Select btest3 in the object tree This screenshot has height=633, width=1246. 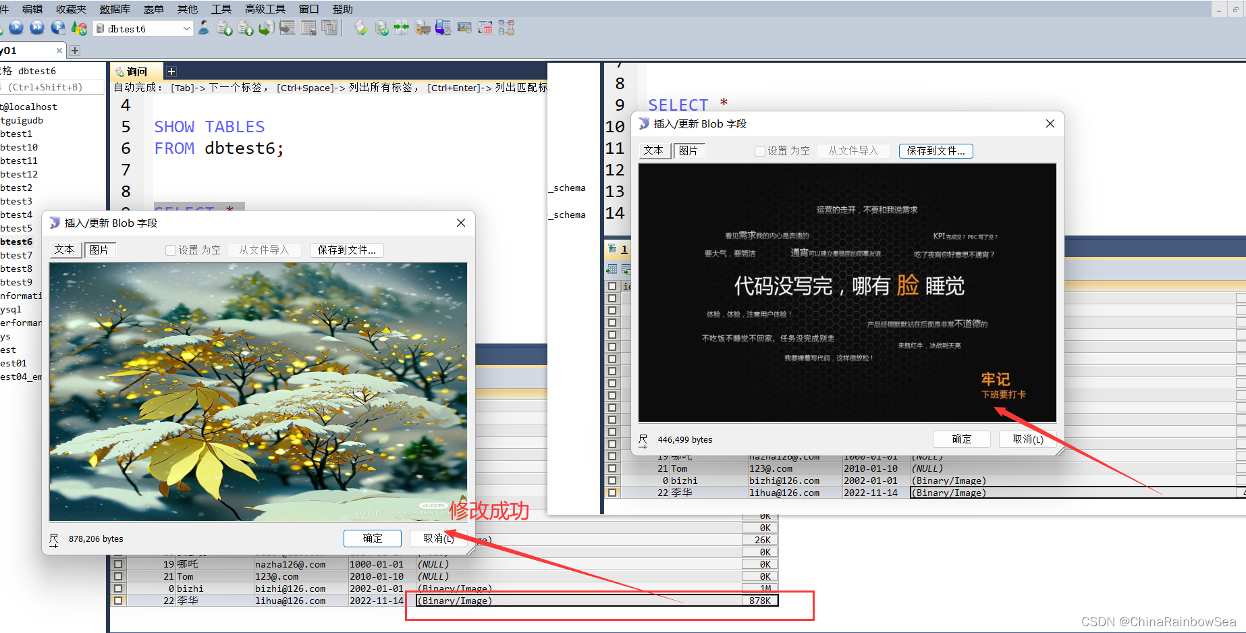[x=16, y=201]
